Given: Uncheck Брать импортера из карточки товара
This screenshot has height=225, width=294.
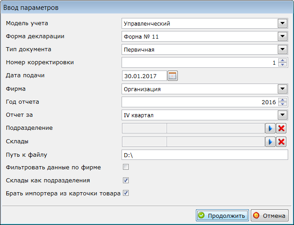Looking at the screenshot, I should point(126,193).
